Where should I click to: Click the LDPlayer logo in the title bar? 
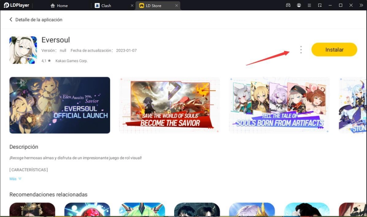16,5
